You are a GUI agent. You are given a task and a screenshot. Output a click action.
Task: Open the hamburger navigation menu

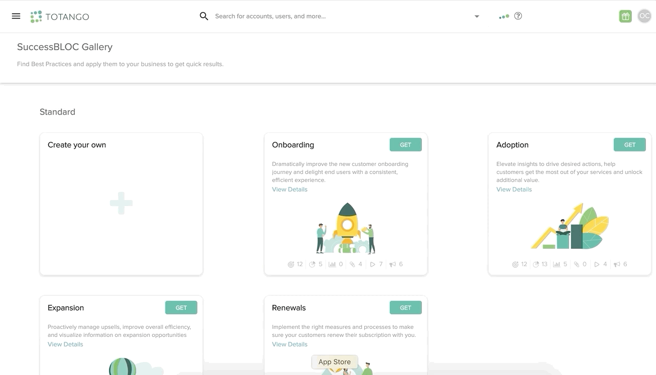(16, 16)
